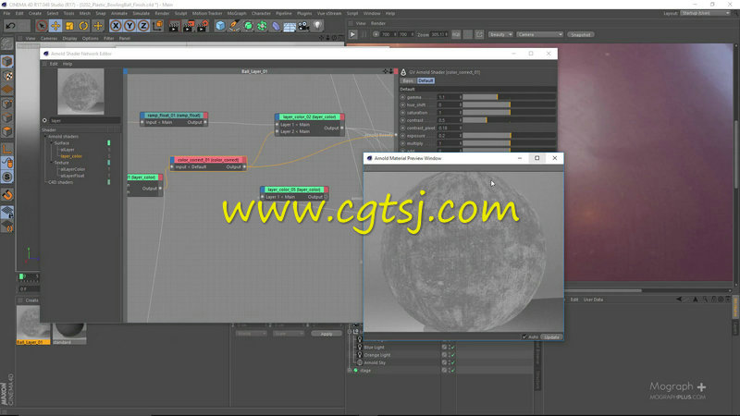Open the viewport Cameras menu
740x416 pixels.
pos(49,38)
